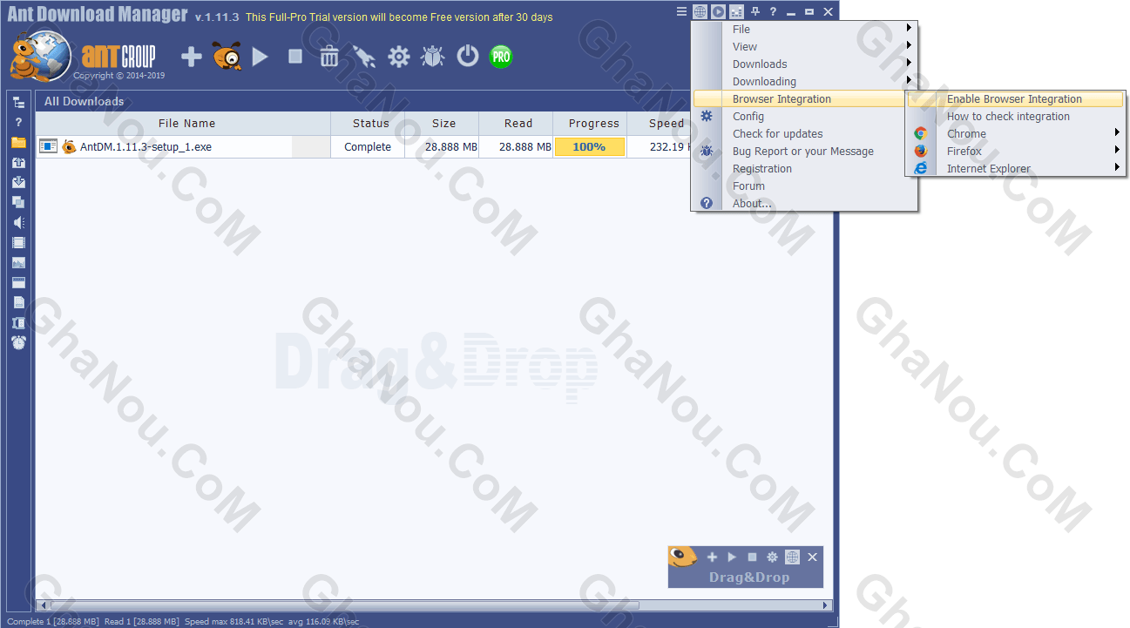Expand the Internet Explorer submenu
Viewport: 1130px width, 628px height.
1016,169
